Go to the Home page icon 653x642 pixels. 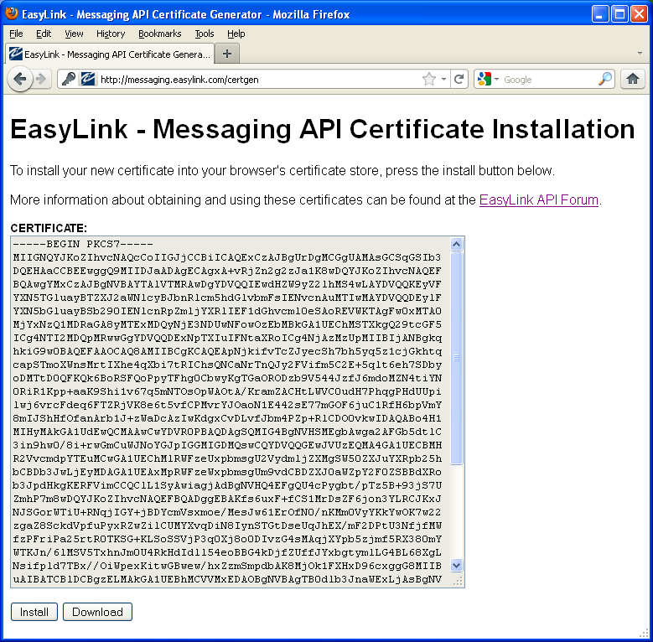click(633, 79)
